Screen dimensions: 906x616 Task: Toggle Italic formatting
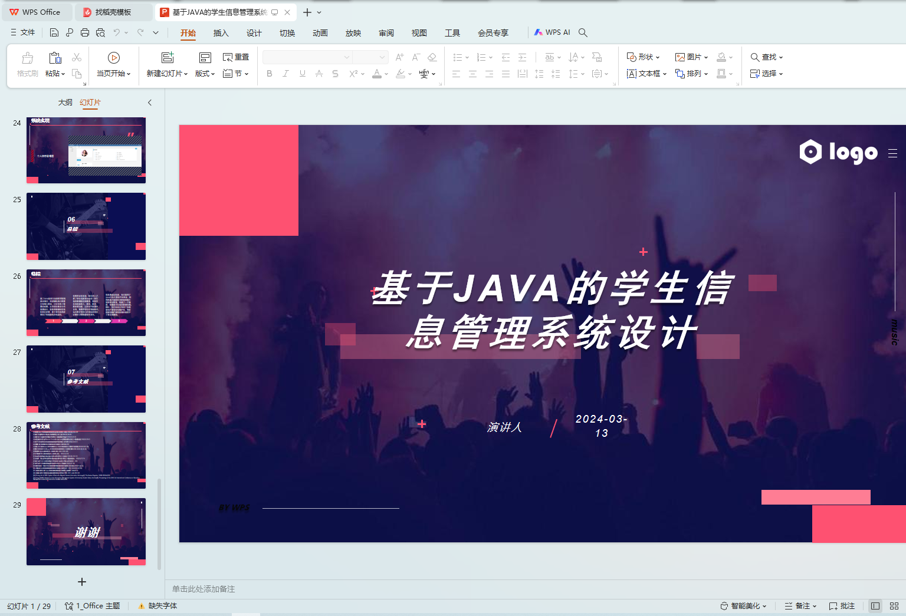[285, 74]
